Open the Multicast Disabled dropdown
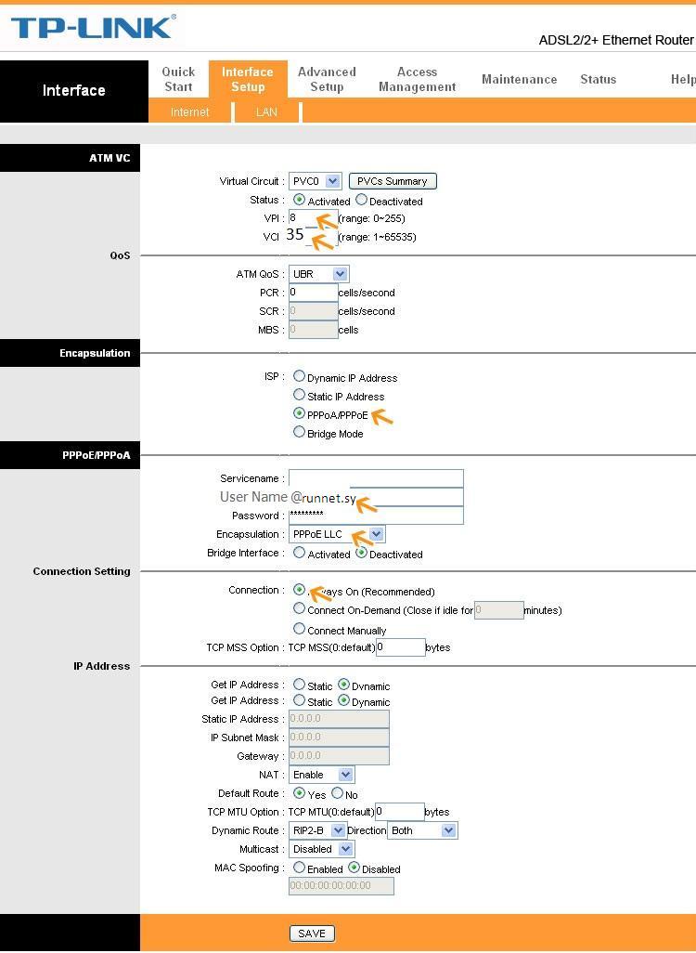 [x=321, y=849]
